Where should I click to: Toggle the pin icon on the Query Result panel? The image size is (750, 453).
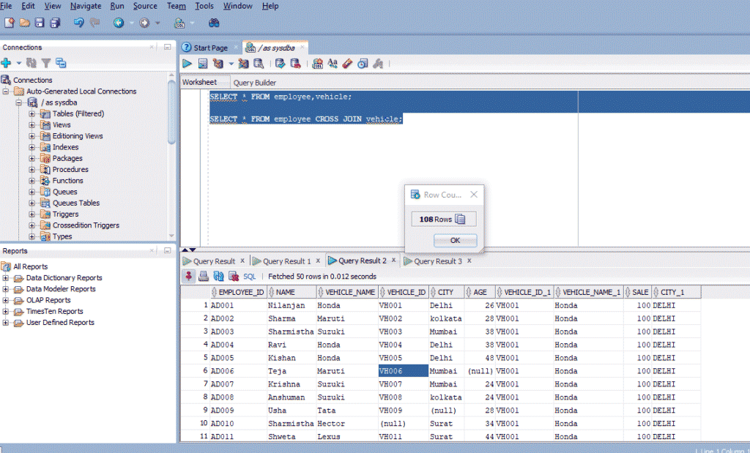click(x=188, y=277)
